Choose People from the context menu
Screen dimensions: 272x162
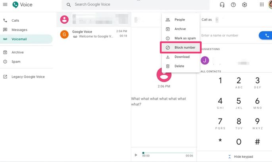180,20
